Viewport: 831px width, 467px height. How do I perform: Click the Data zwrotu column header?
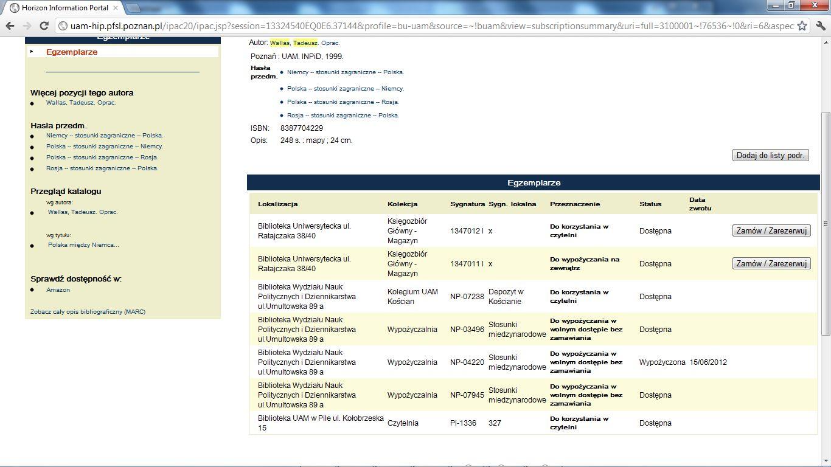pos(700,204)
